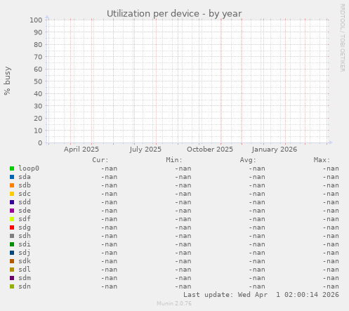This screenshot has height=311, width=349.
Task: Click the Avg: column header
Action: [248, 160]
